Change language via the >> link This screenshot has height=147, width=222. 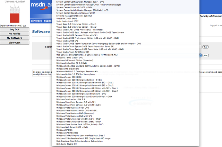25,26
